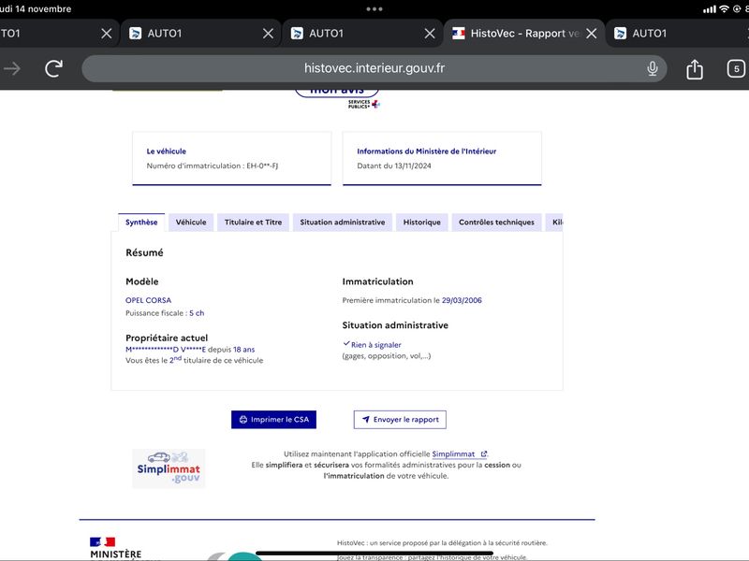The width and height of the screenshot is (749, 561).
Task: Open the Titulaire et Titre tab
Action: tap(253, 223)
